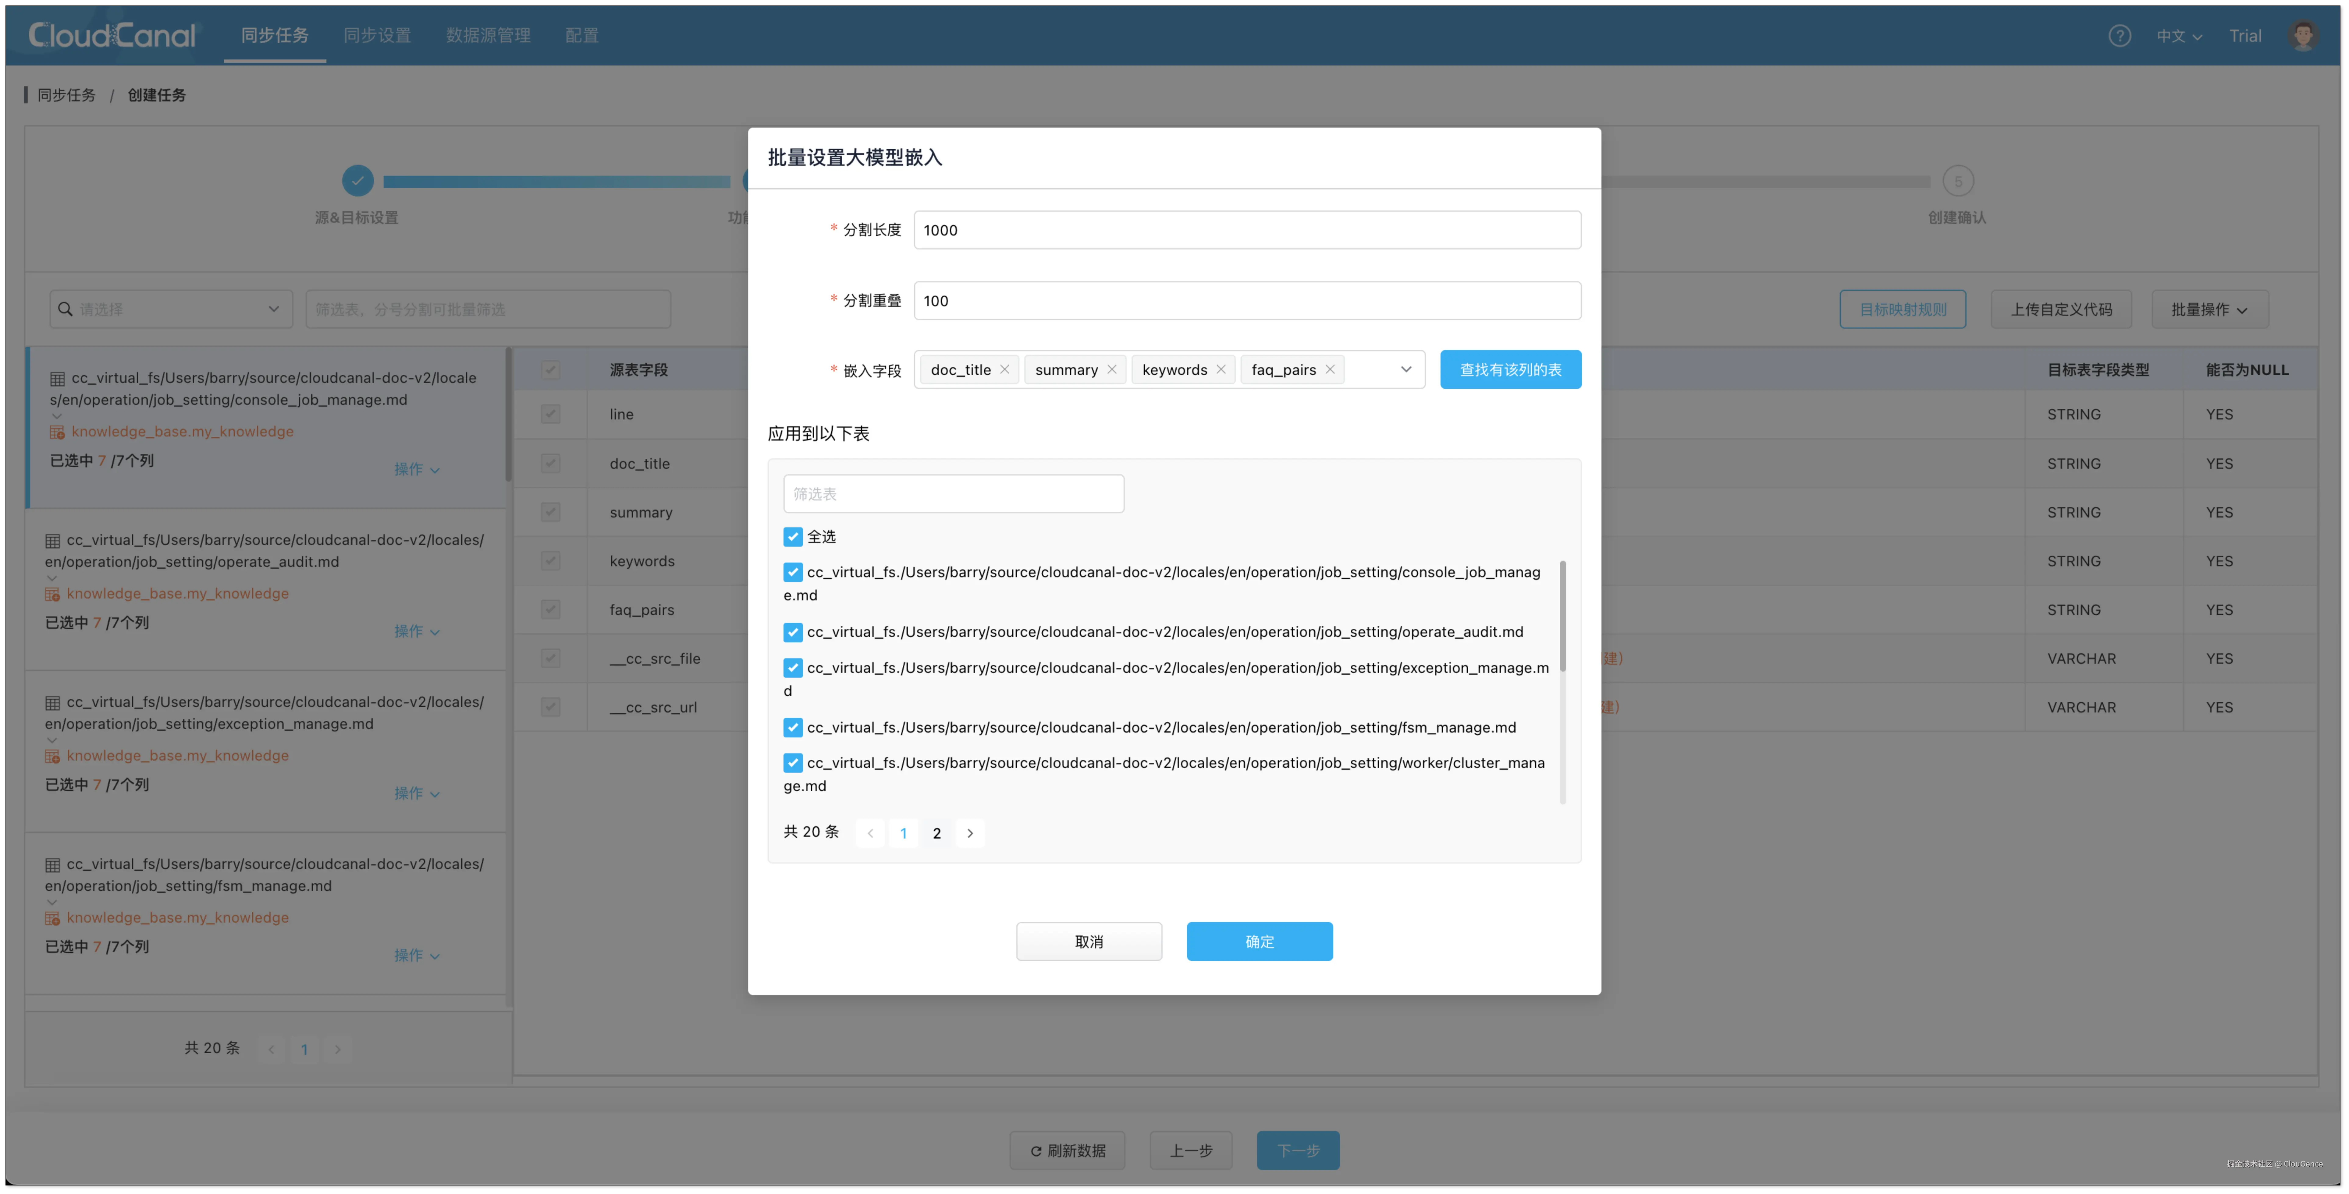Click the previous page arrow in dialog

pyautogui.click(x=870, y=833)
